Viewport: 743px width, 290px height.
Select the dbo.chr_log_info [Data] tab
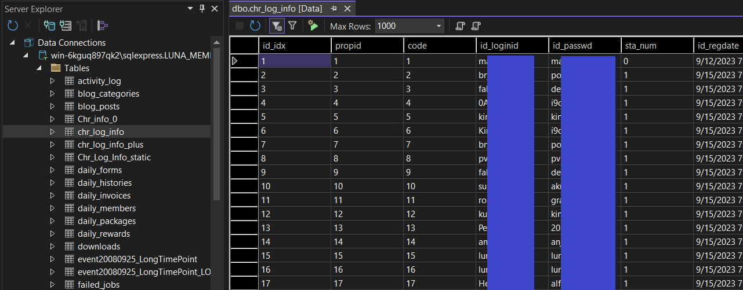pos(277,9)
